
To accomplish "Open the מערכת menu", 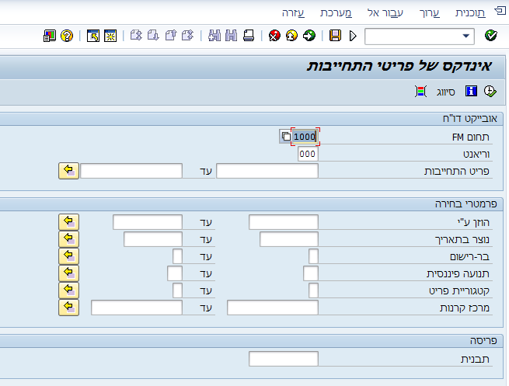I will [336, 13].
